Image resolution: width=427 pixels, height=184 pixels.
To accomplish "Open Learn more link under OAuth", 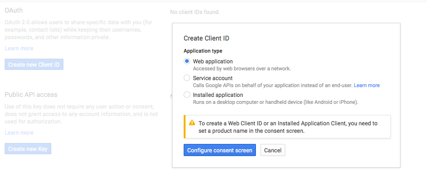I will (x=19, y=48).
